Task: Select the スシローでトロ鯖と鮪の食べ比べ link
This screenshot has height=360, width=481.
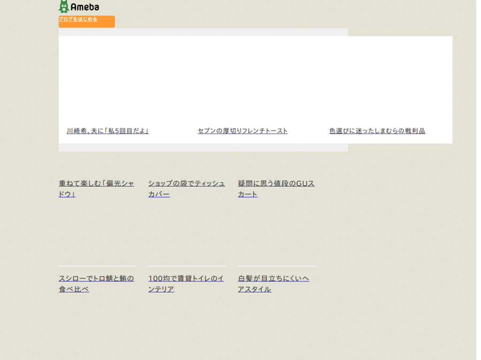Action: pyautogui.click(x=96, y=284)
